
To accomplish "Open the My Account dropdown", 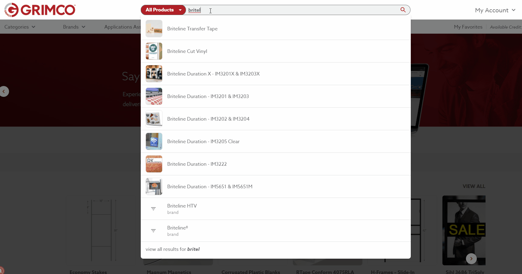I will (495, 10).
